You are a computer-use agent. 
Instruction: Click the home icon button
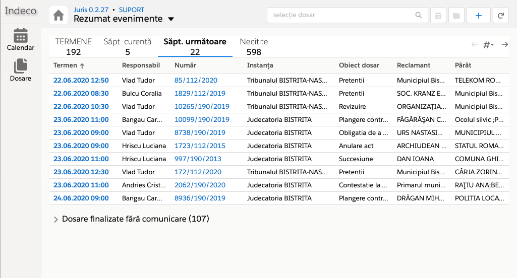59,16
